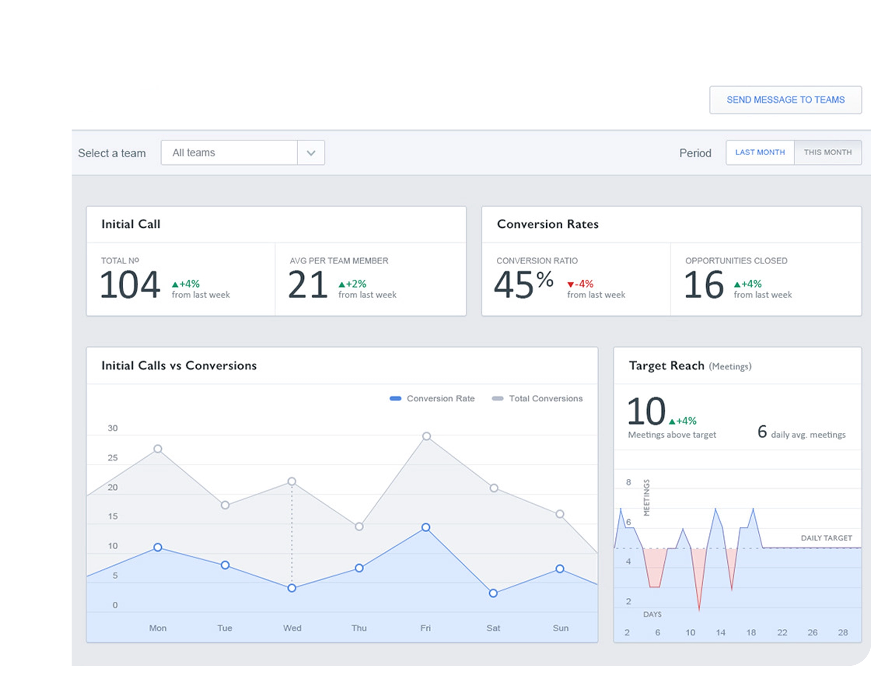The image size is (873, 674).
Task: Toggle Total Conversions legend gray marker
Action: click(497, 398)
